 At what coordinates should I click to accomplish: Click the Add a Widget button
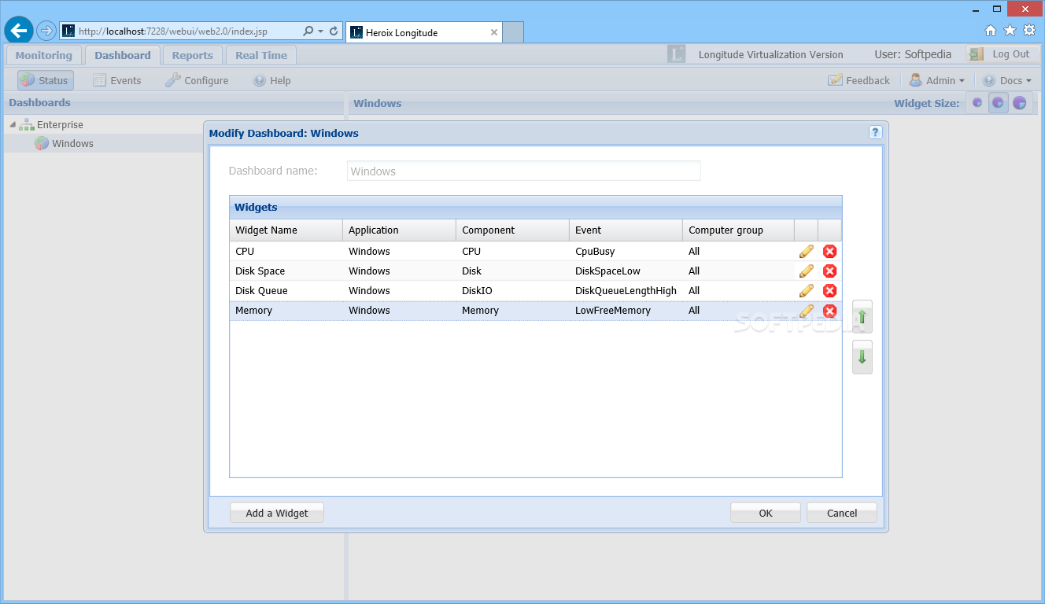277,513
